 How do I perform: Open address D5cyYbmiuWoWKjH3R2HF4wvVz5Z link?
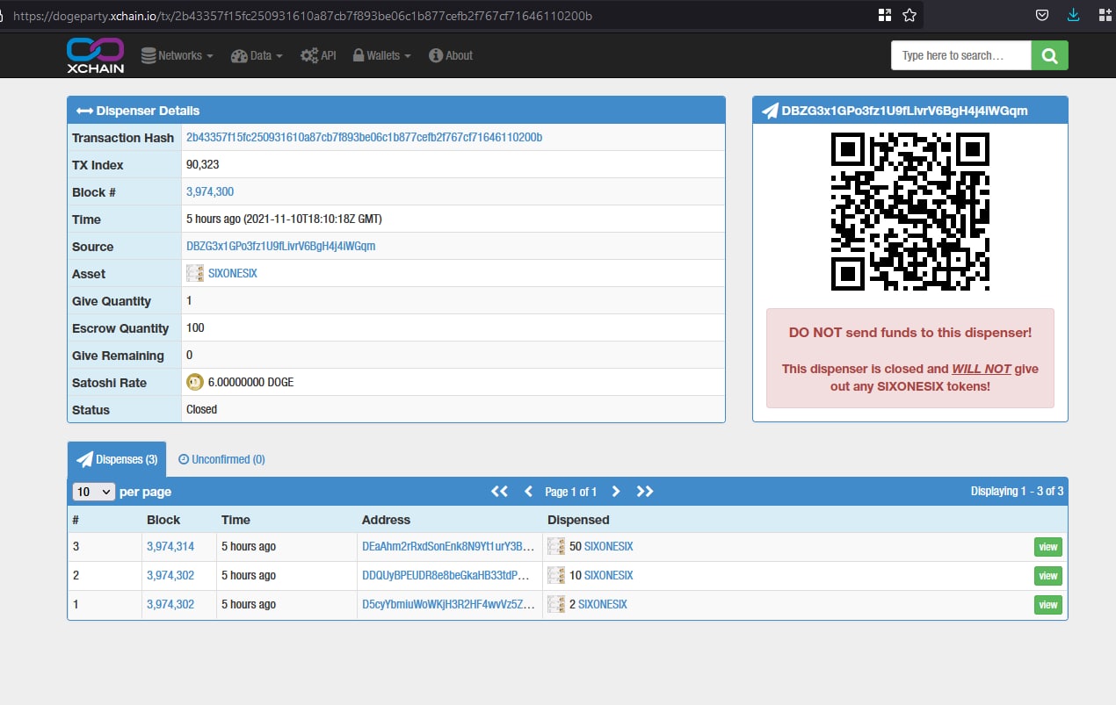click(448, 605)
